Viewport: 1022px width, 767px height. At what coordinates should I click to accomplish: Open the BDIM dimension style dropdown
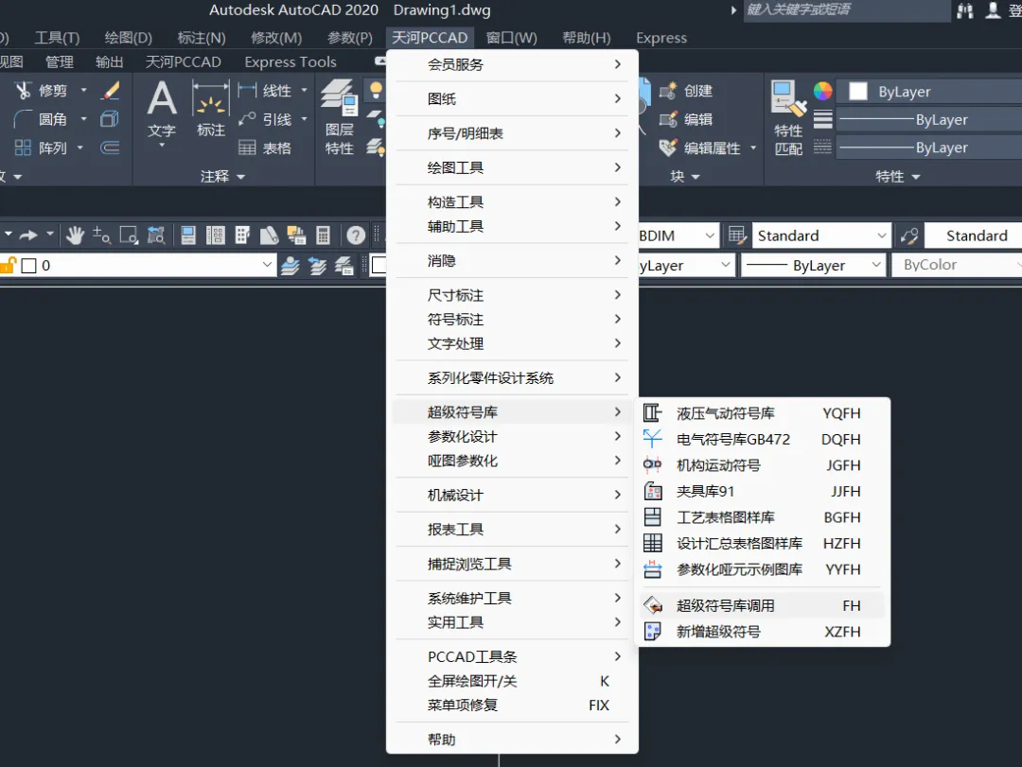pyautogui.click(x=710, y=235)
